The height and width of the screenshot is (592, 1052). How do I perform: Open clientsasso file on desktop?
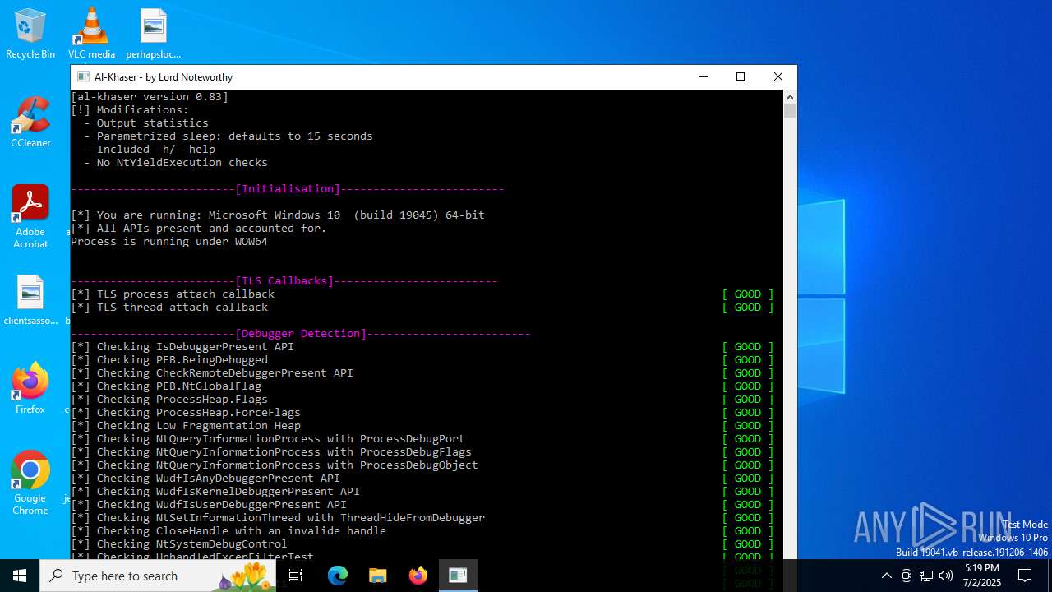coord(30,301)
